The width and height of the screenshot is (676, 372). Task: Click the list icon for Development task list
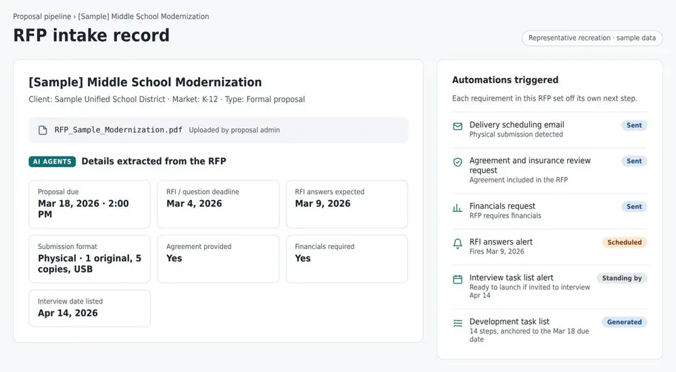(x=458, y=323)
